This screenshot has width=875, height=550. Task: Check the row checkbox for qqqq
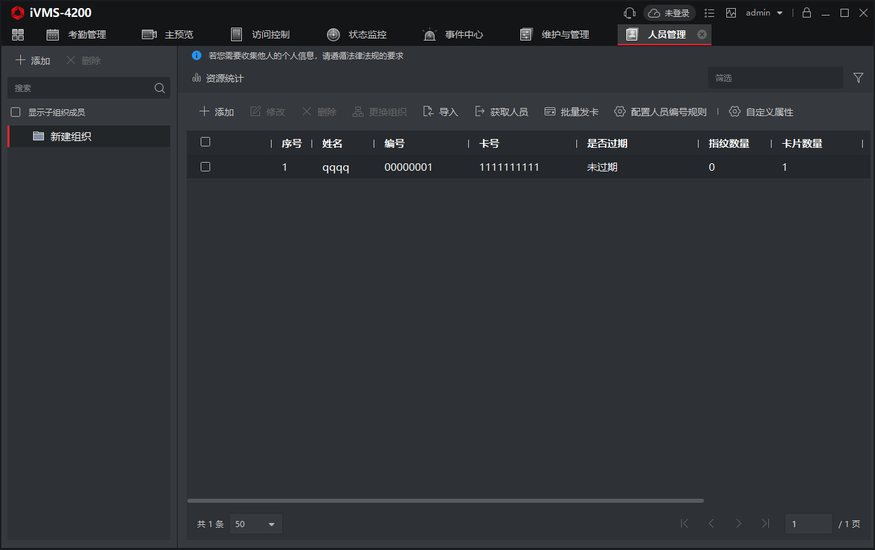coord(205,167)
